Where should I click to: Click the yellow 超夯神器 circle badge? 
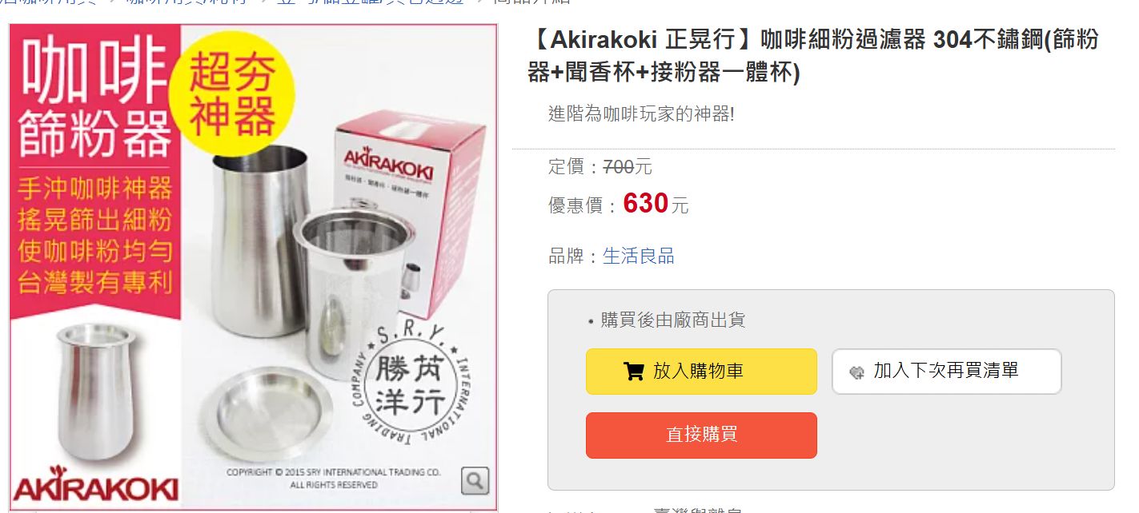232,96
